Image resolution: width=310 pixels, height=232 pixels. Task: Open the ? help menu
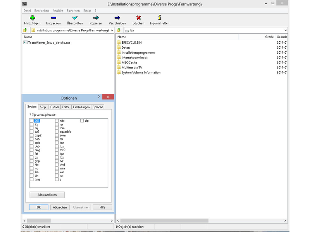point(96,11)
